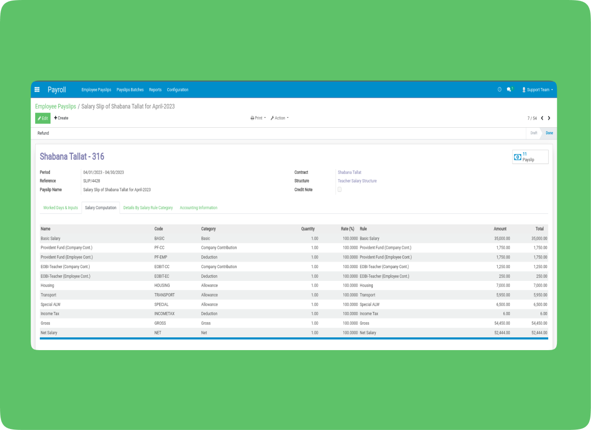Open the apps grid menu icon
Image resolution: width=591 pixels, height=430 pixels.
(37, 90)
